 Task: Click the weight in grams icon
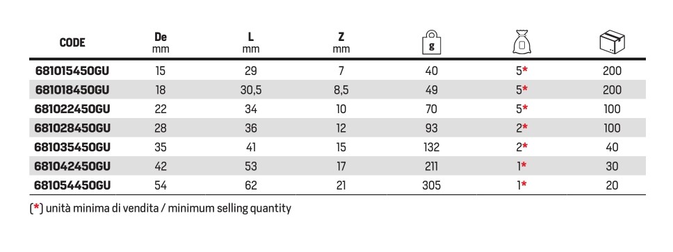point(432,42)
